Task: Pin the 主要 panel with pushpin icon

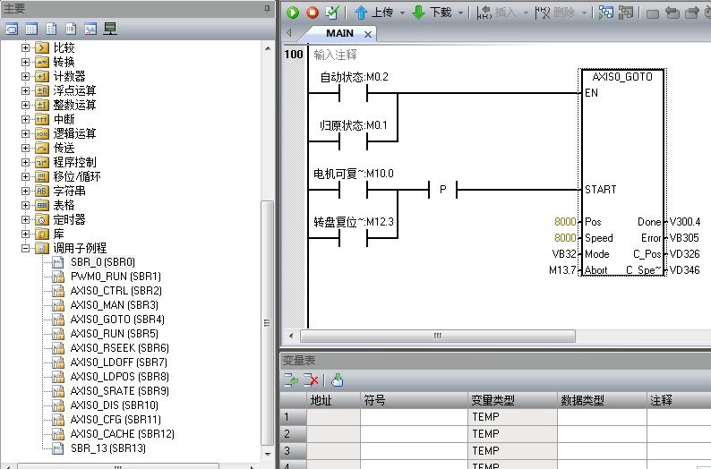Action: coord(267,8)
